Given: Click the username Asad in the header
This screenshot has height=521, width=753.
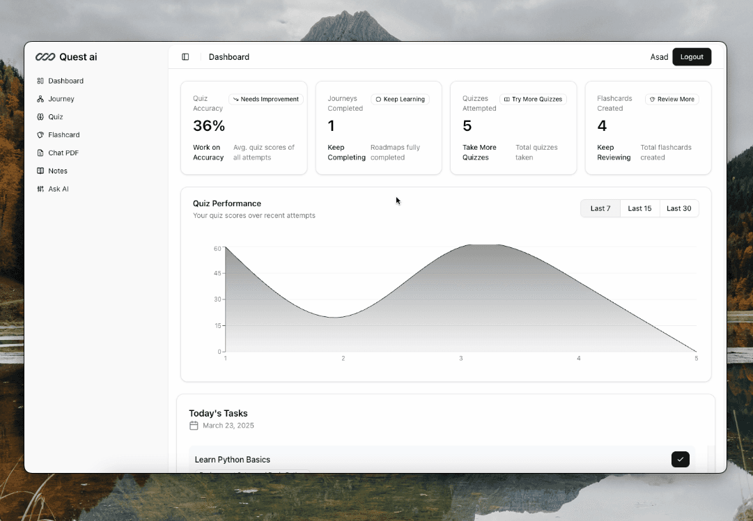Looking at the screenshot, I should (x=659, y=56).
